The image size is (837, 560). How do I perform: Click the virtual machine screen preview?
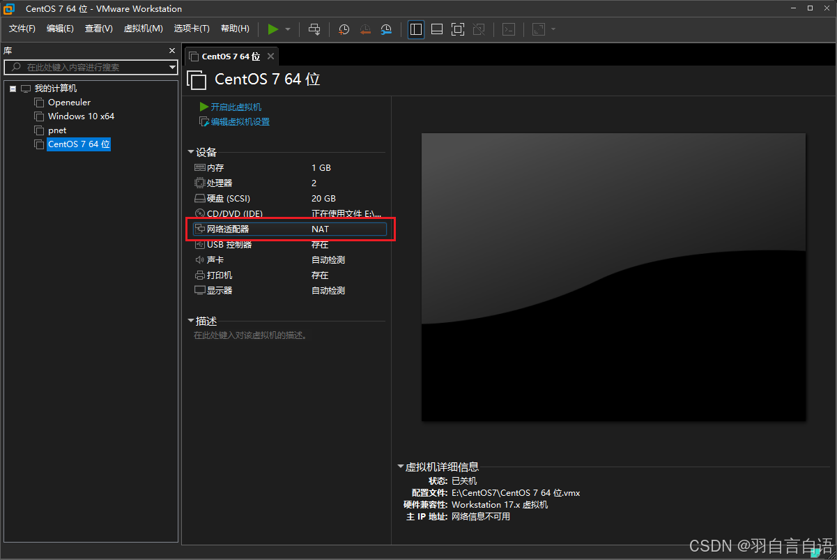(x=613, y=277)
